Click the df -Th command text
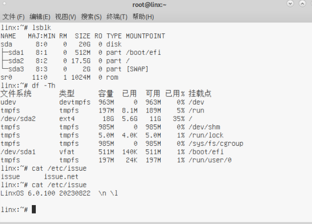 pyautogui.click(x=44, y=86)
